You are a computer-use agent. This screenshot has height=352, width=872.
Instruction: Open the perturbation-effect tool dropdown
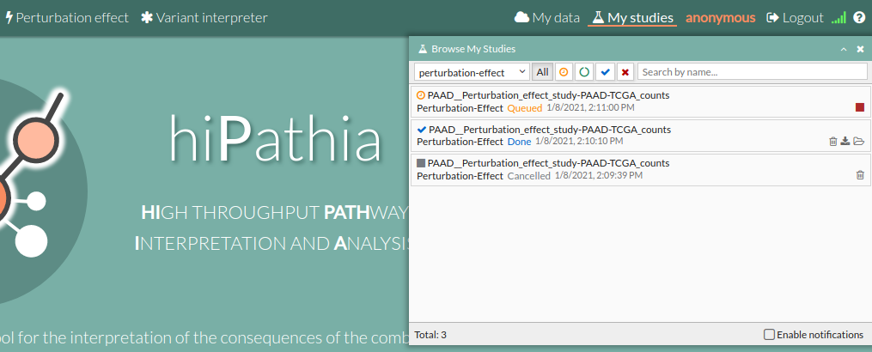pos(471,72)
